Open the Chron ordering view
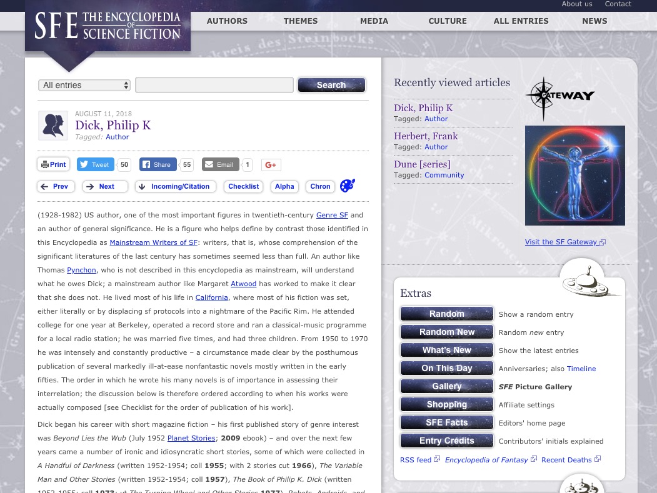The image size is (657, 493). [320, 186]
